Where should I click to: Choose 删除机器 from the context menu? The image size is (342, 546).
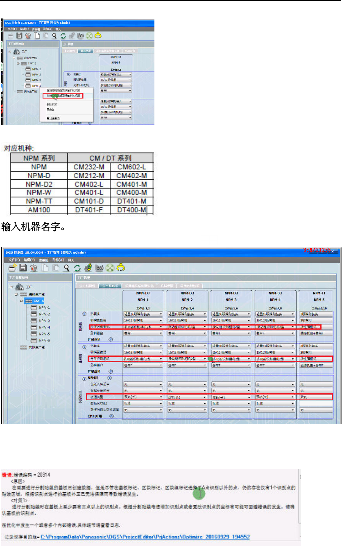click(x=51, y=104)
